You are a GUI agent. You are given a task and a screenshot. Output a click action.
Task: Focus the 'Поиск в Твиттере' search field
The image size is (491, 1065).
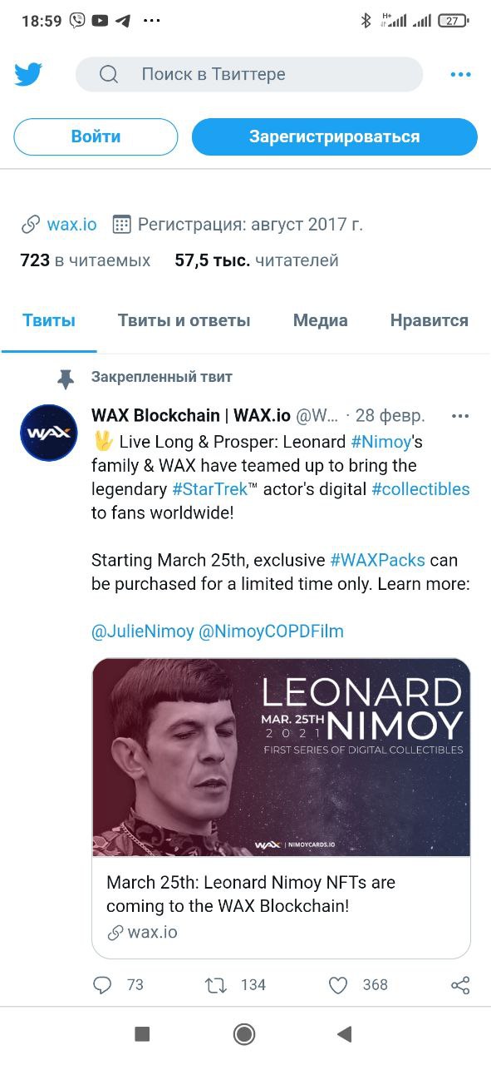[x=249, y=74]
